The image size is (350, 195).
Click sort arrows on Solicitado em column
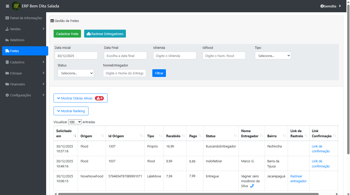(75, 136)
